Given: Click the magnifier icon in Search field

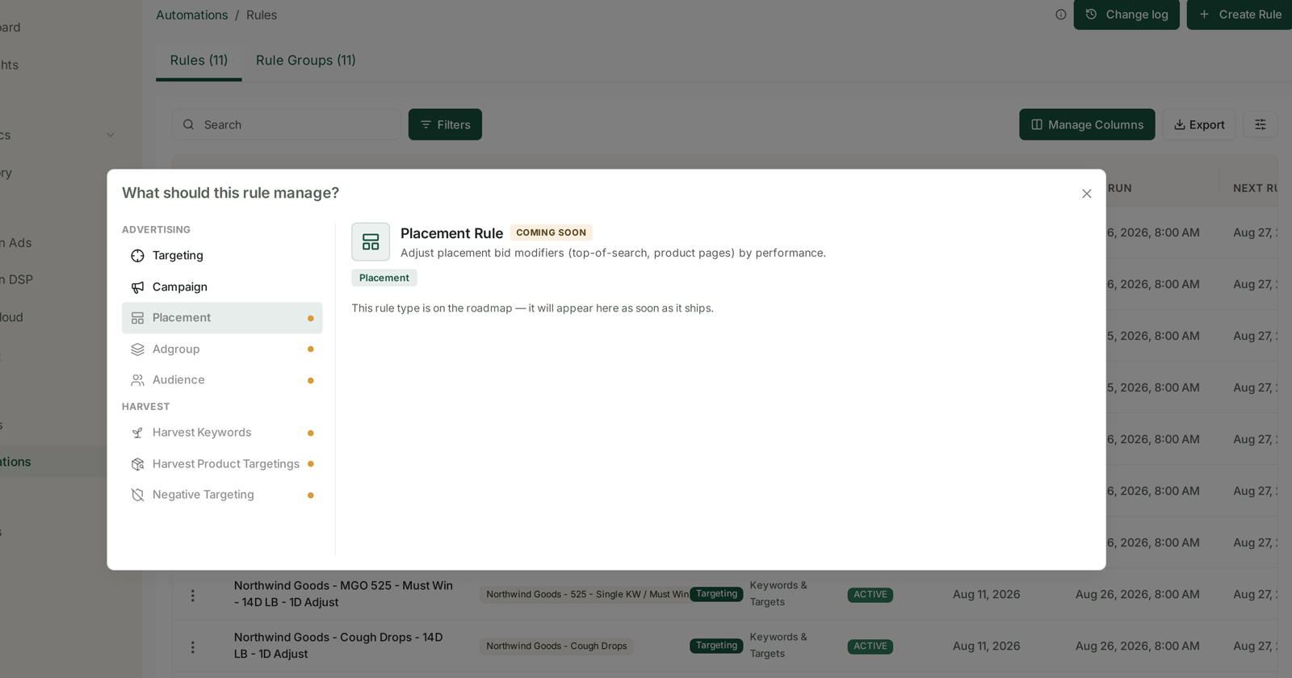Looking at the screenshot, I should [188, 124].
